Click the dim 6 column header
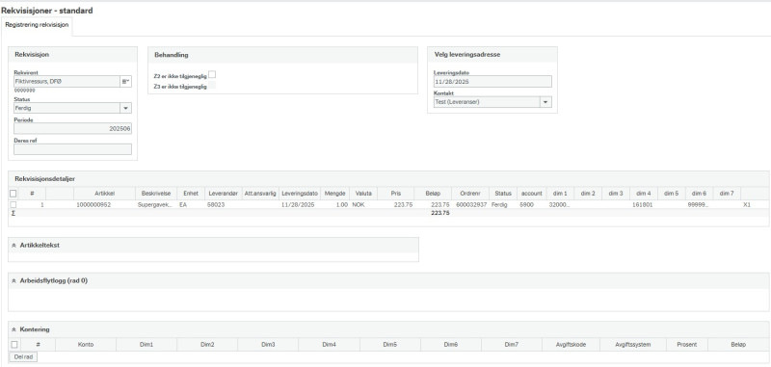 click(x=699, y=194)
